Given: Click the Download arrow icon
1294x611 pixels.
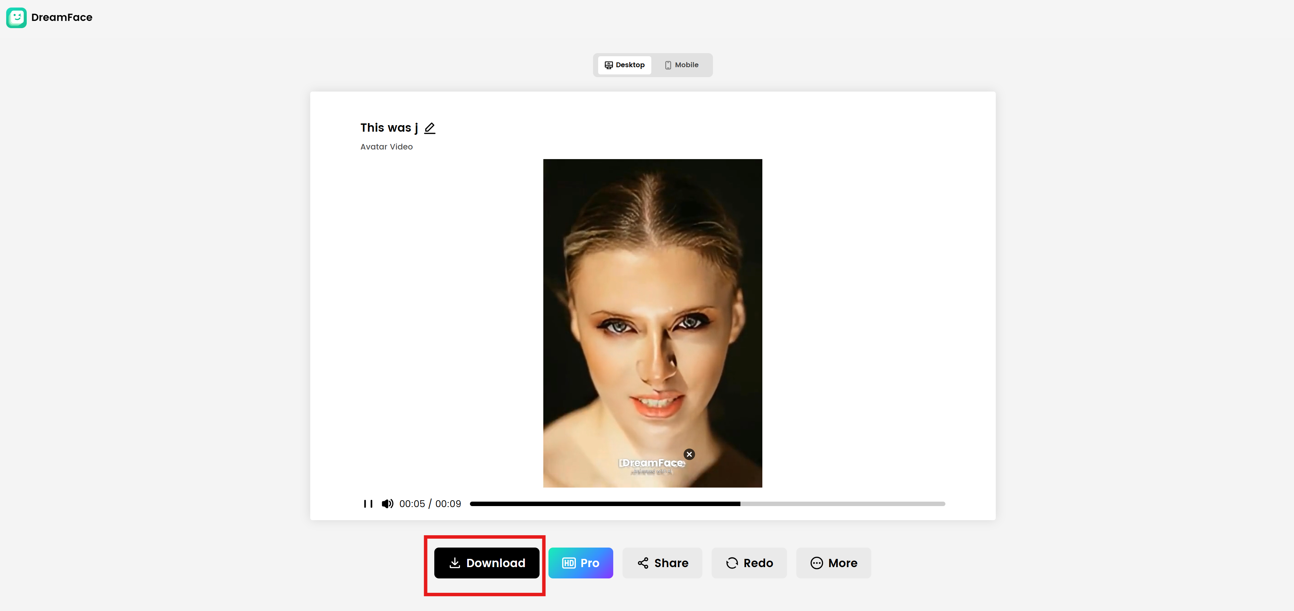Looking at the screenshot, I should [455, 563].
